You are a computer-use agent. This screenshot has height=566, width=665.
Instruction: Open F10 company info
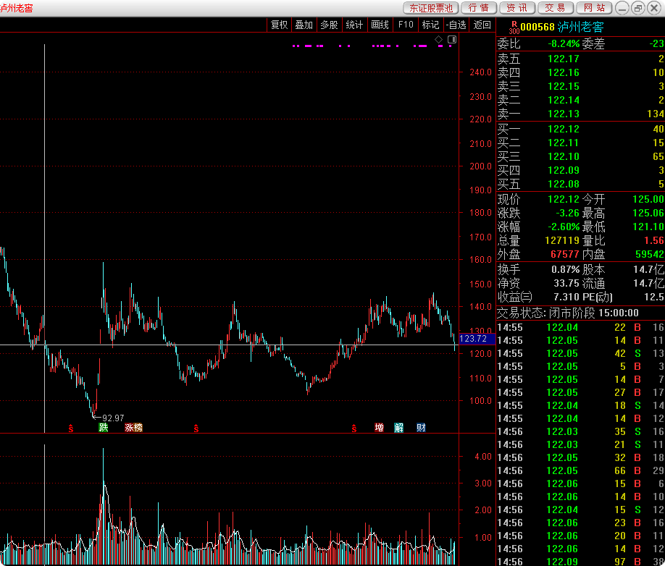tap(406, 25)
